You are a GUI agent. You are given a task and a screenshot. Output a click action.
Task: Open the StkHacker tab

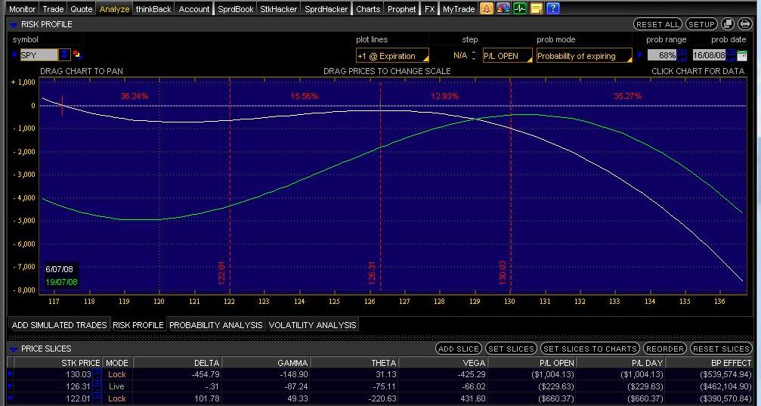[x=279, y=9]
